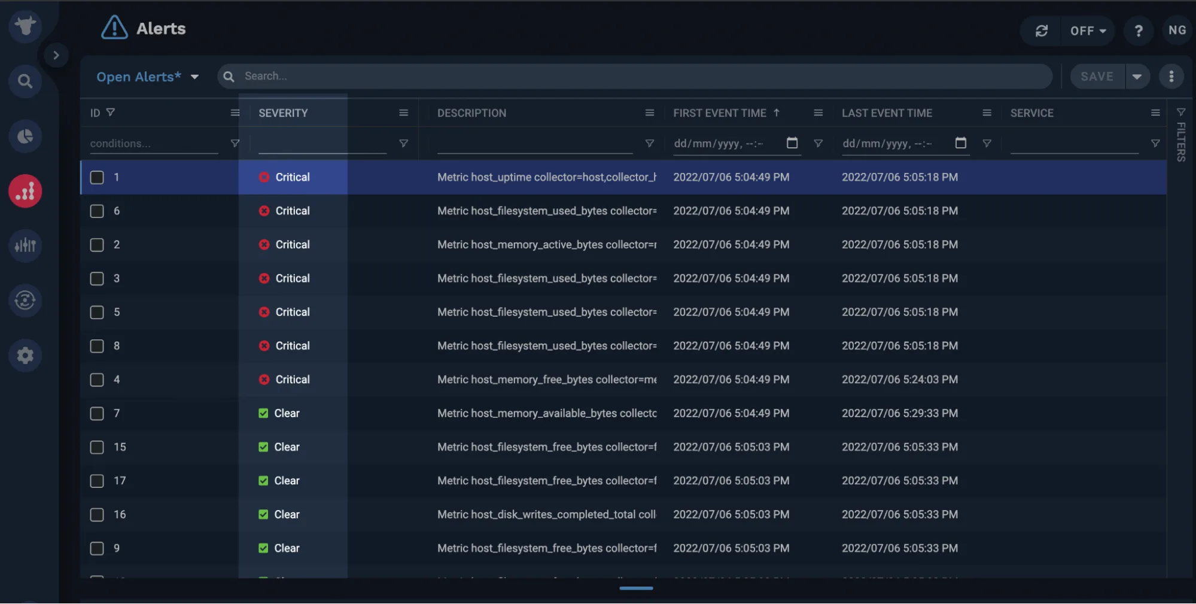Open the DESCRIPTION column menu icon
This screenshot has height=604, width=1196.
[x=650, y=113]
